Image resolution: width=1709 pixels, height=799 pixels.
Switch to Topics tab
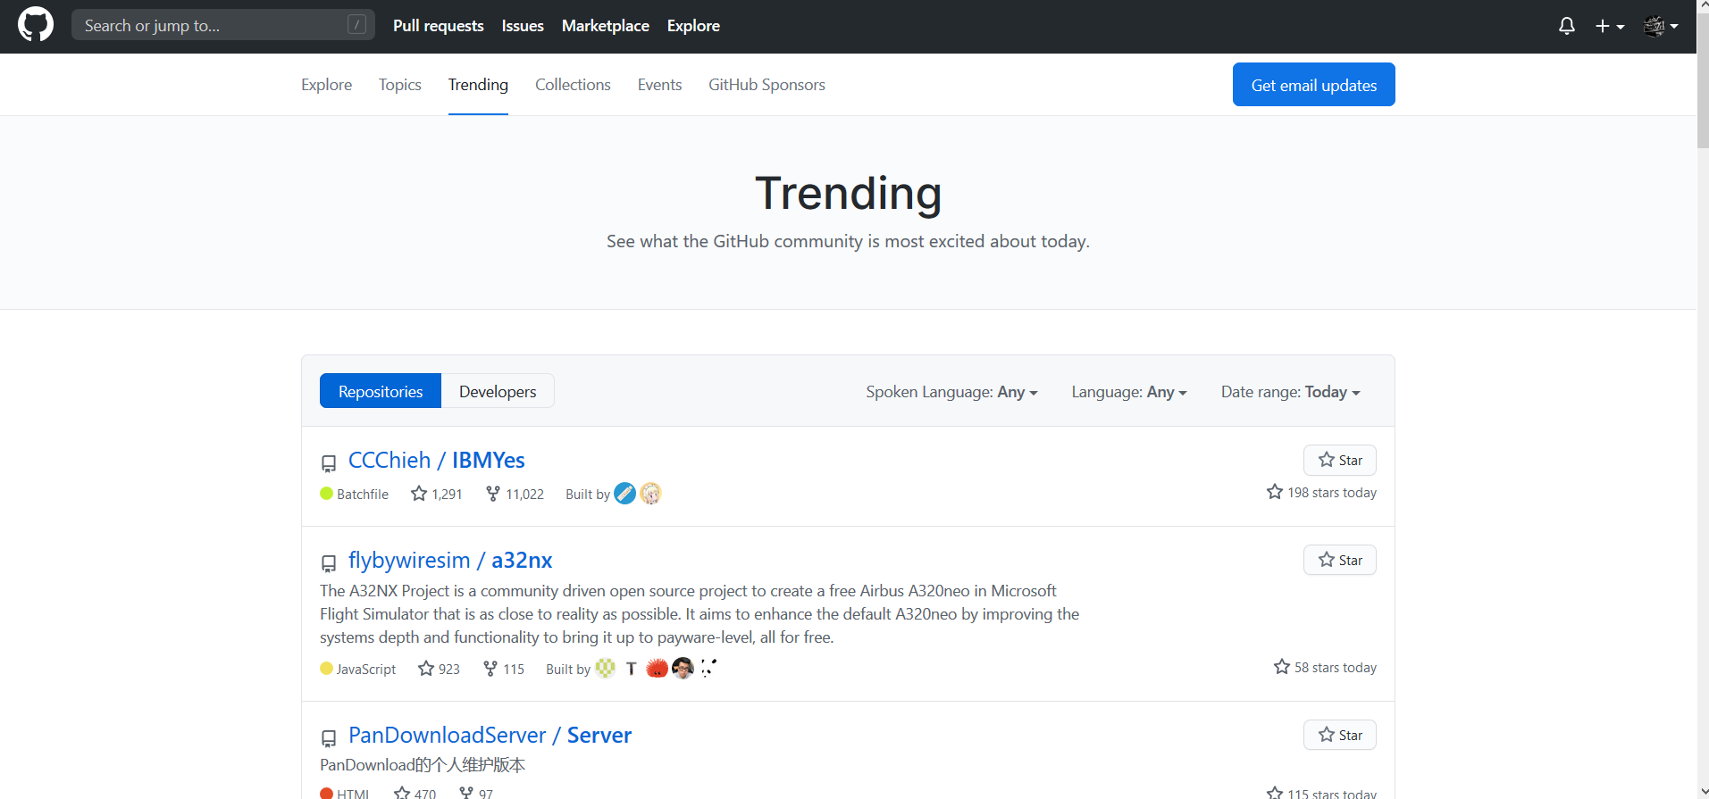[399, 85]
